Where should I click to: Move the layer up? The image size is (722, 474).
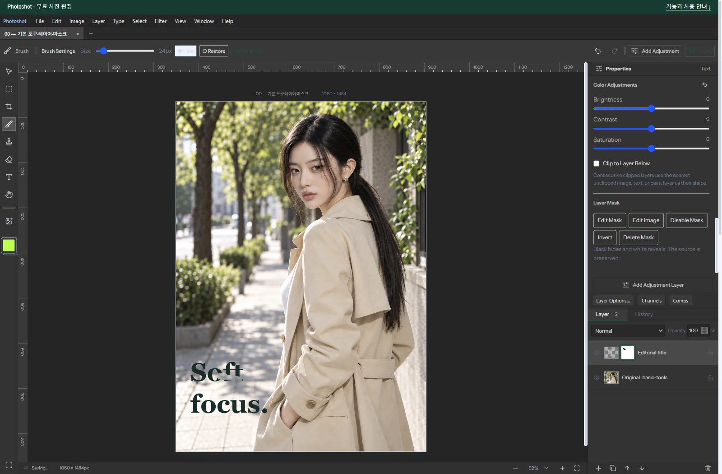627,468
